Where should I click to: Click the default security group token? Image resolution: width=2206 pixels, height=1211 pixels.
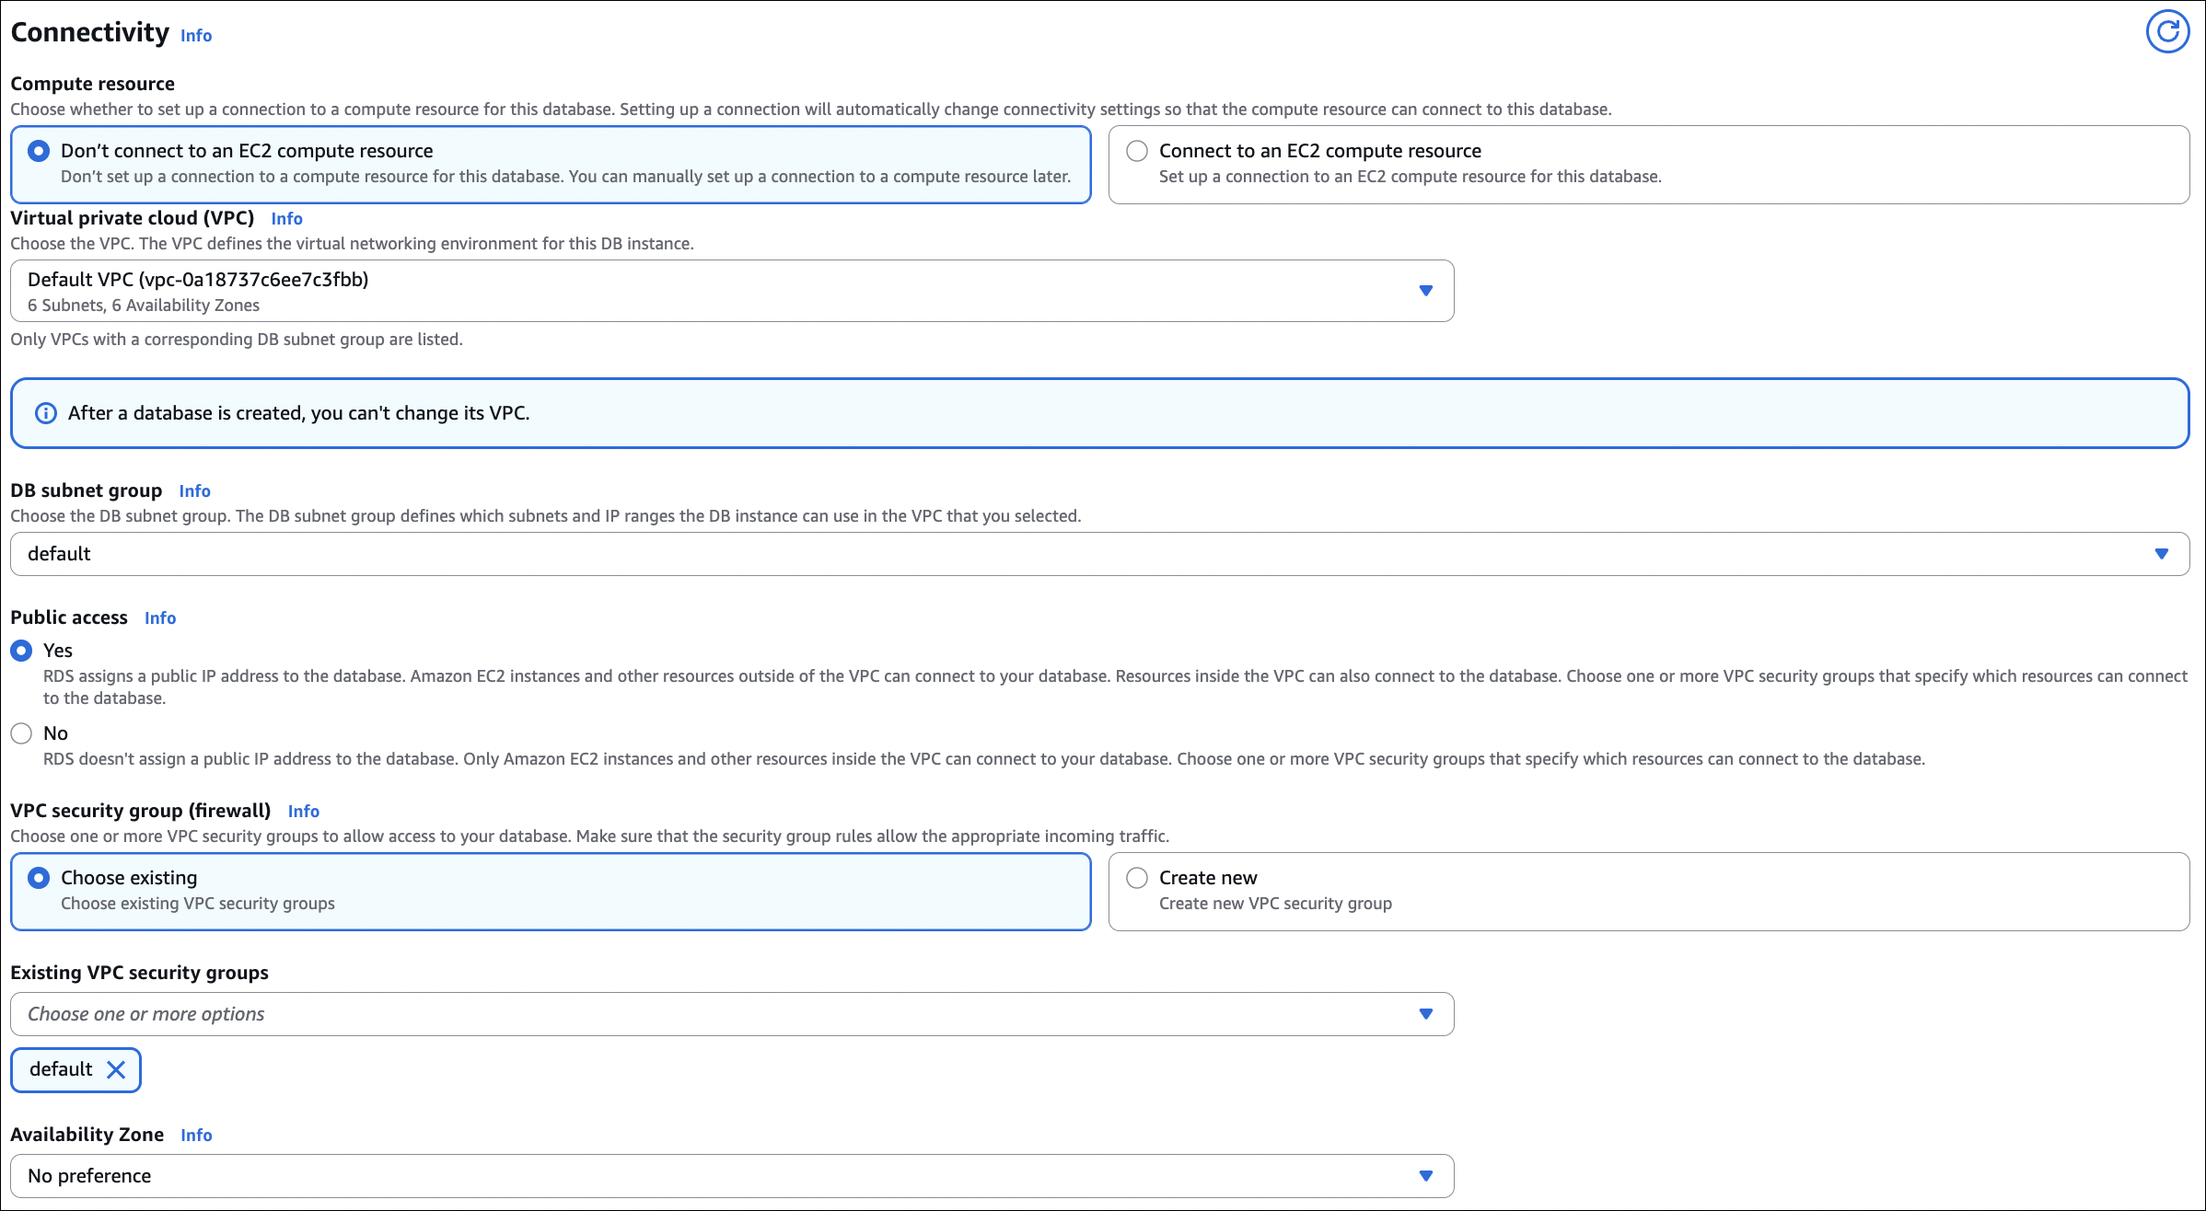61,1069
